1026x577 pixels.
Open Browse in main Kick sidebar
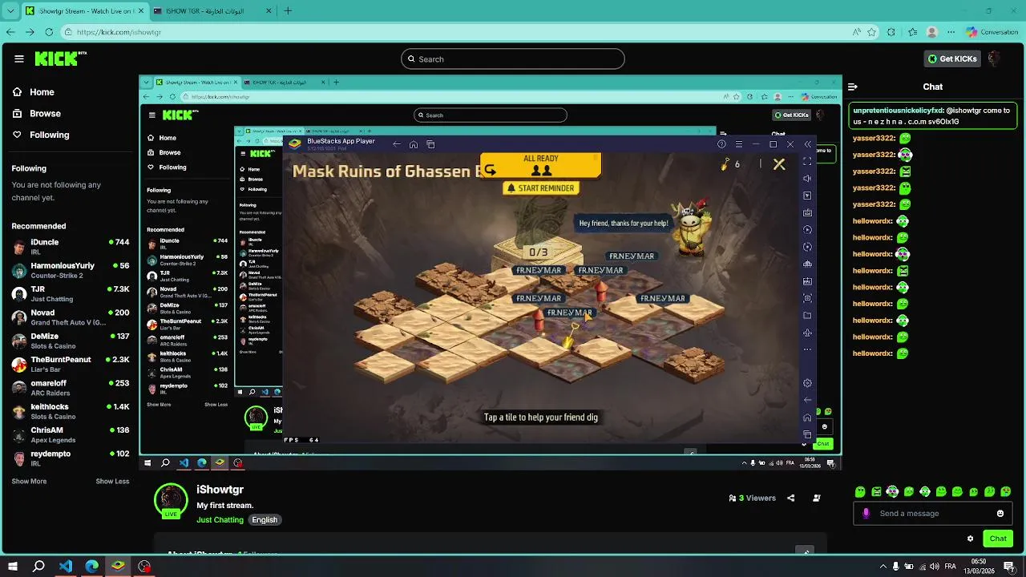click(37, 114)
